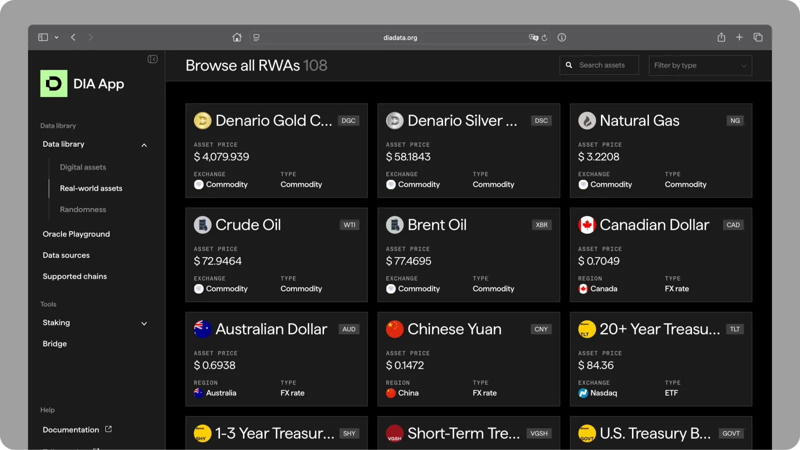
Task: Click the DGC ticker badge
Action: [x=348, y=121]
